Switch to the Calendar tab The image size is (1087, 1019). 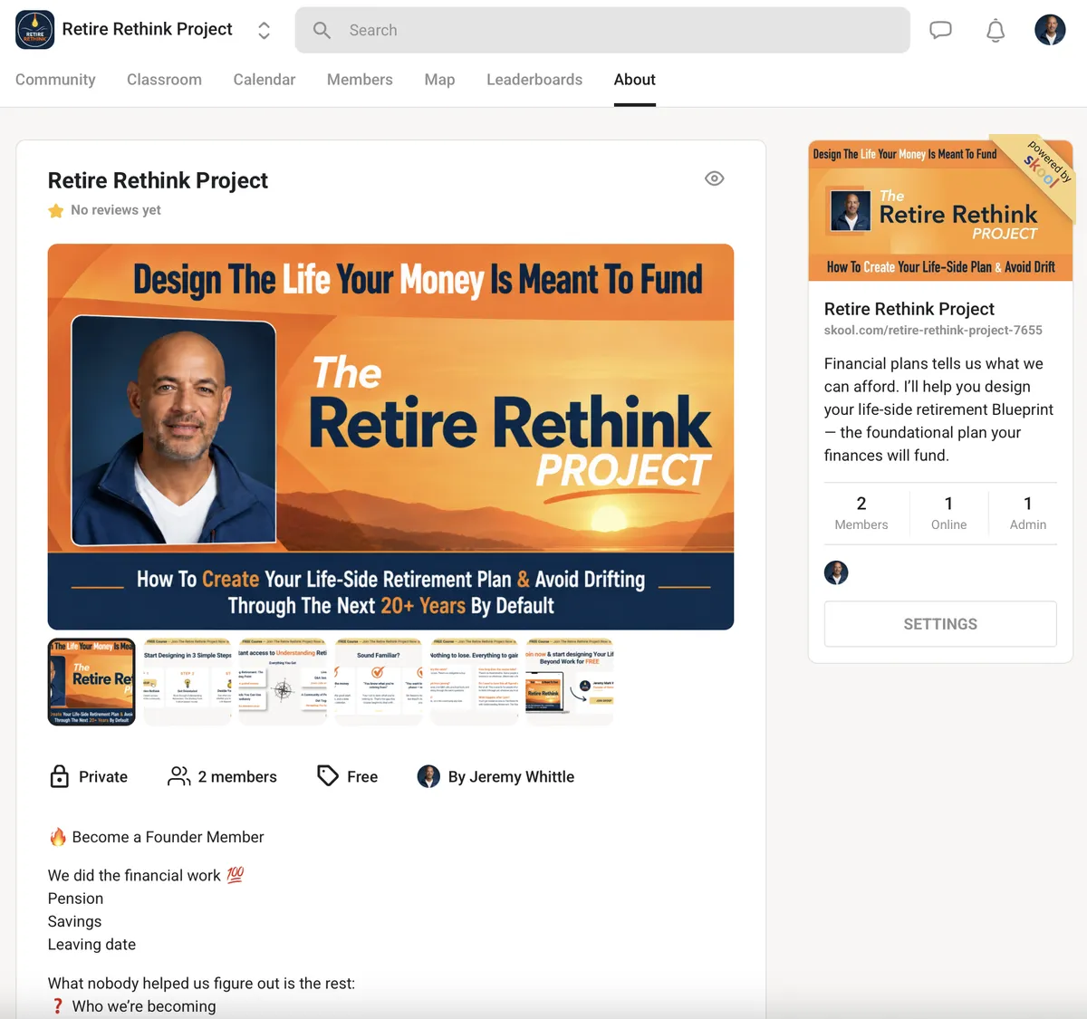[265, 80]
